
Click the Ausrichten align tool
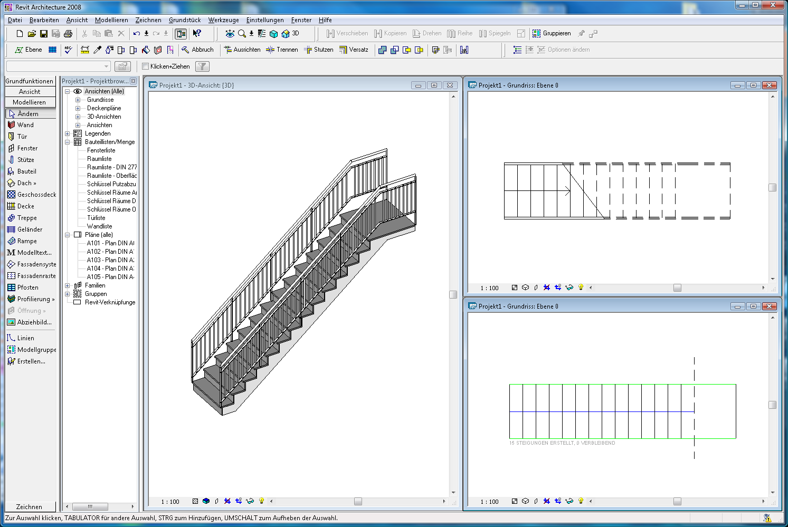[x=242, y=50]
